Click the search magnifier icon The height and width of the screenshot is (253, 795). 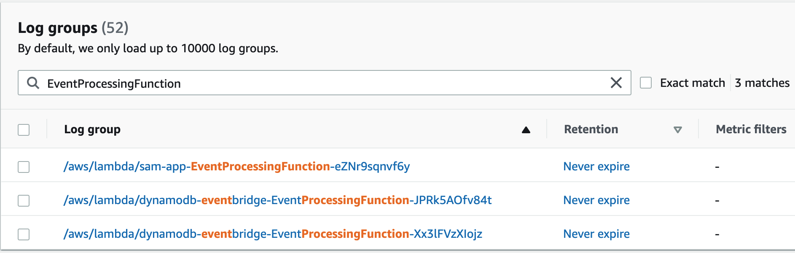click(x=33, y=83)
